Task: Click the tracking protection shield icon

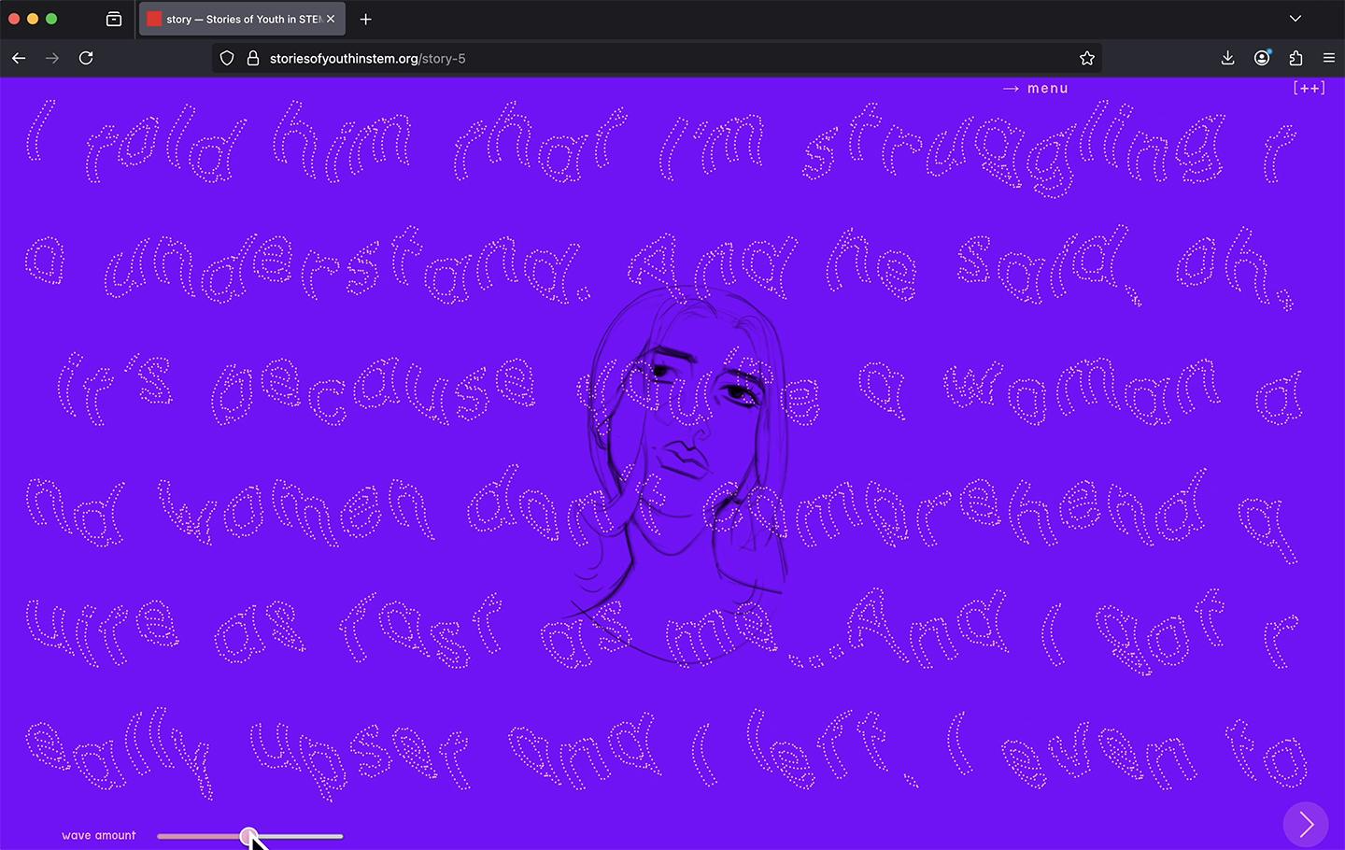Action: 227,58
